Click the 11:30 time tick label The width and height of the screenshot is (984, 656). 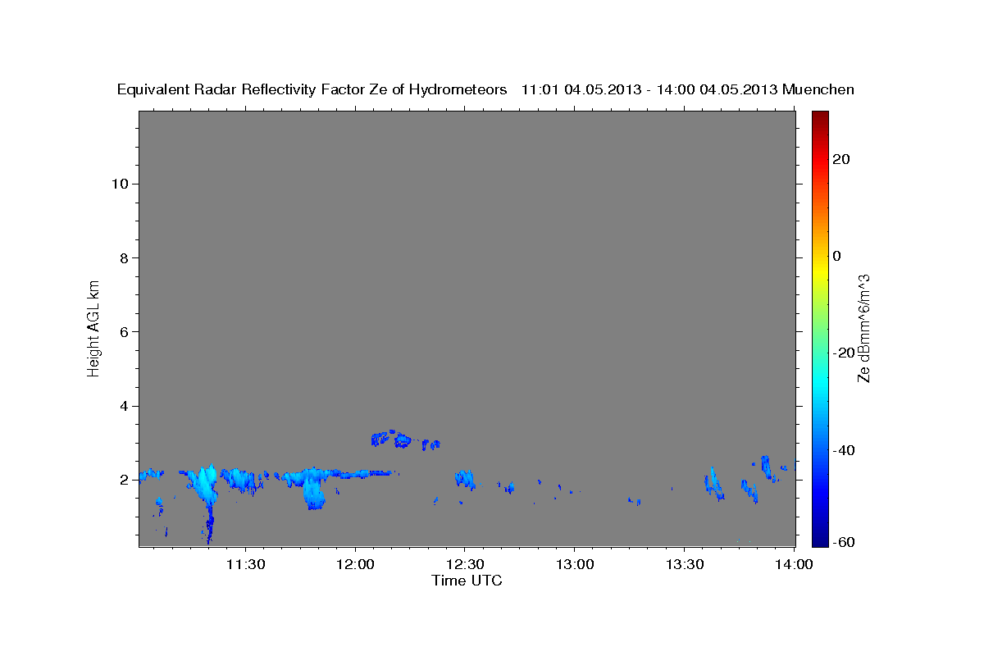(245, 564)
